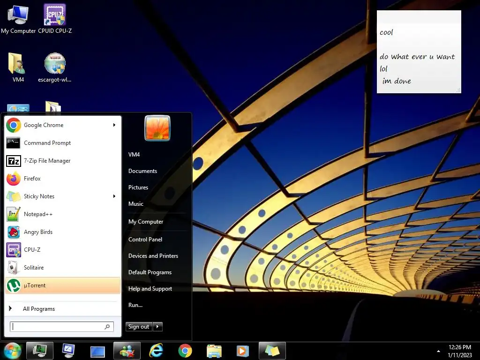Open Pictures from the Start menu
480x360 pixels.
(138, 187)
